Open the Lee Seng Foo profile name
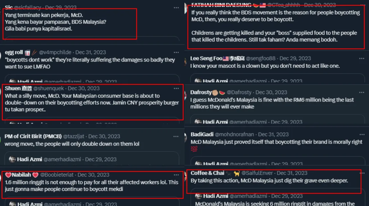Viewport: 369px width, 206px height. 206,58
